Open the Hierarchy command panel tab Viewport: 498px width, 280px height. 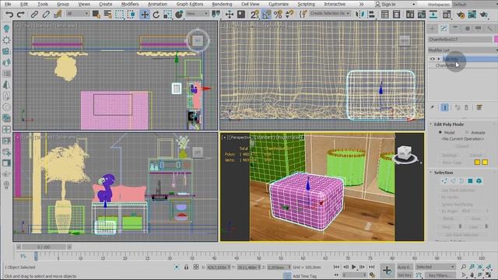click(x=455, y=28)
